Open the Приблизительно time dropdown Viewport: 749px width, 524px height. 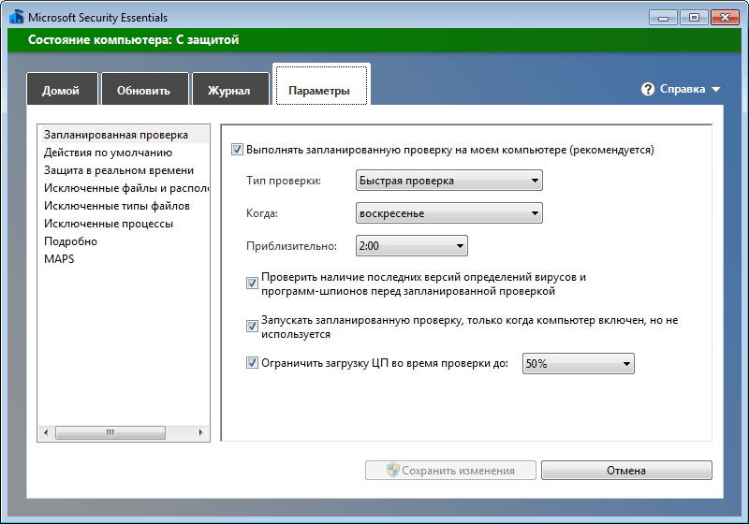411,246
